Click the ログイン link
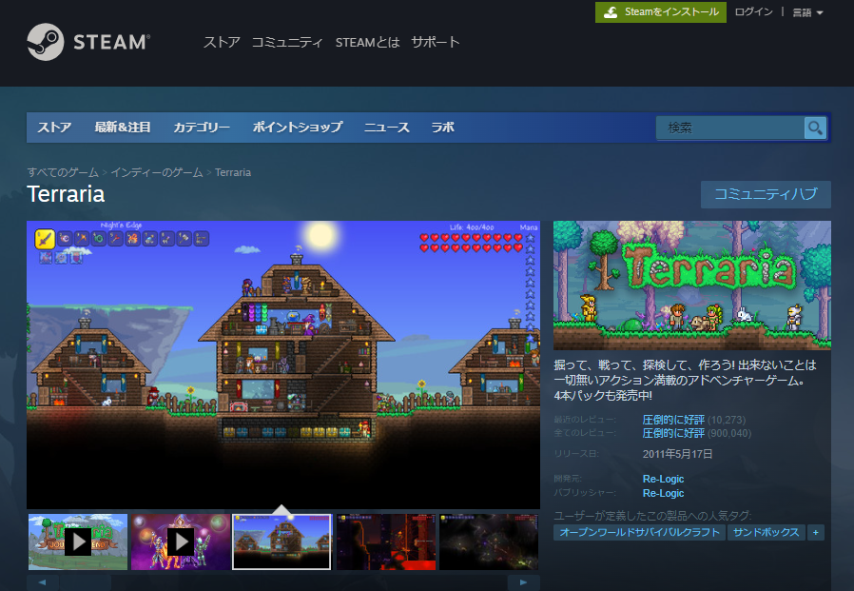The height and width of the screenshot is (591, 854). pyautogui.click(x=753, y=12)
